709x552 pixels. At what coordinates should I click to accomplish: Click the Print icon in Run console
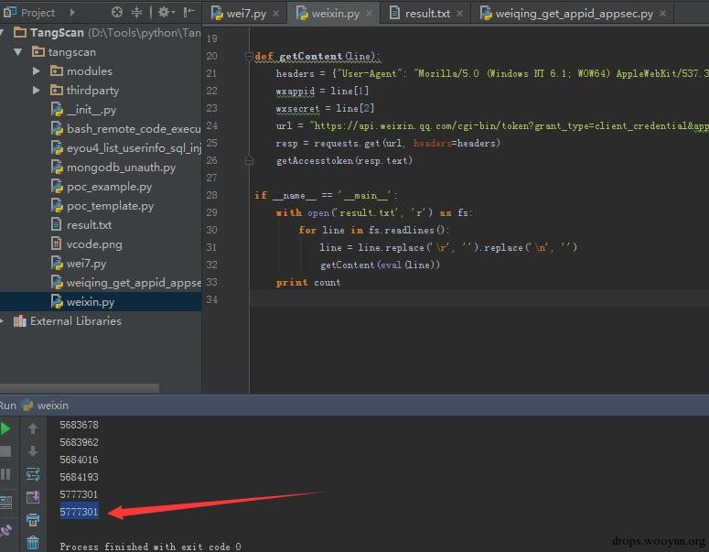click(x=33, y=519)
